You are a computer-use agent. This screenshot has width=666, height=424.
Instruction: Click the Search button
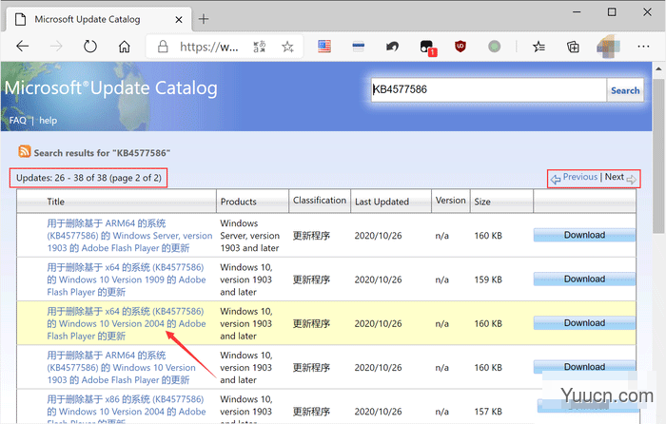pyautogui.click(x=625, y=90)
